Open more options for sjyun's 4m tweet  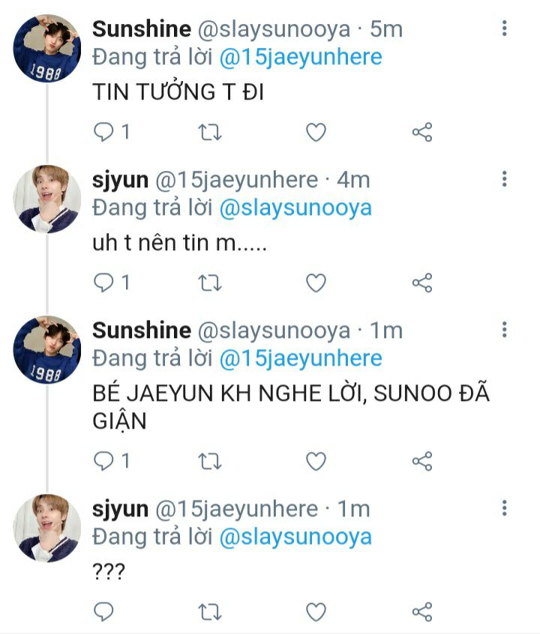click(x=505, y=178)
